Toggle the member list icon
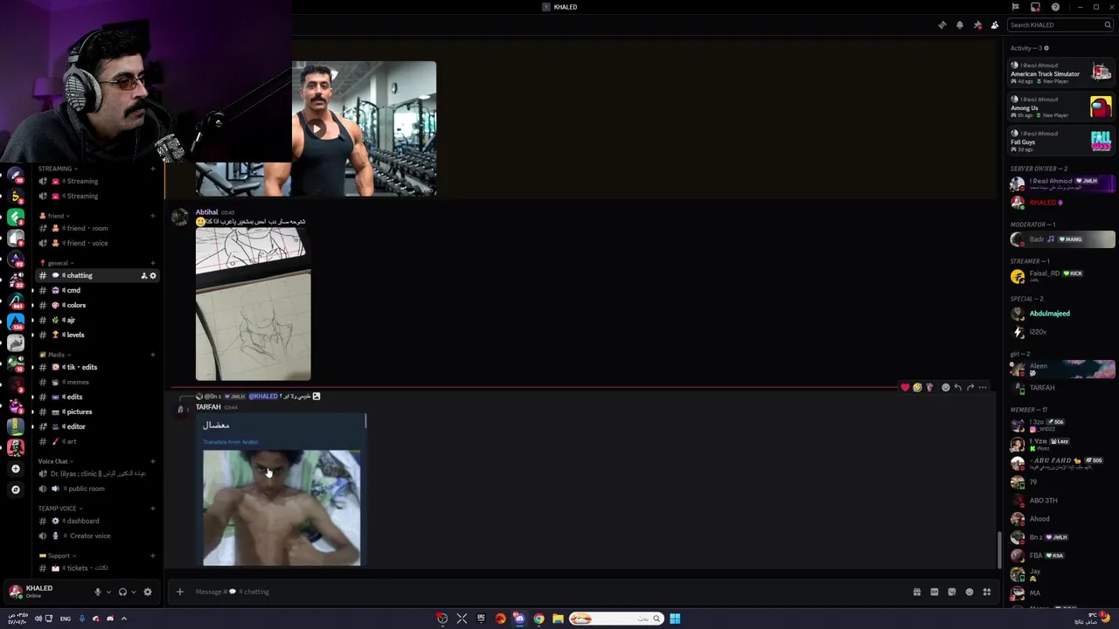 pos(995,24)
